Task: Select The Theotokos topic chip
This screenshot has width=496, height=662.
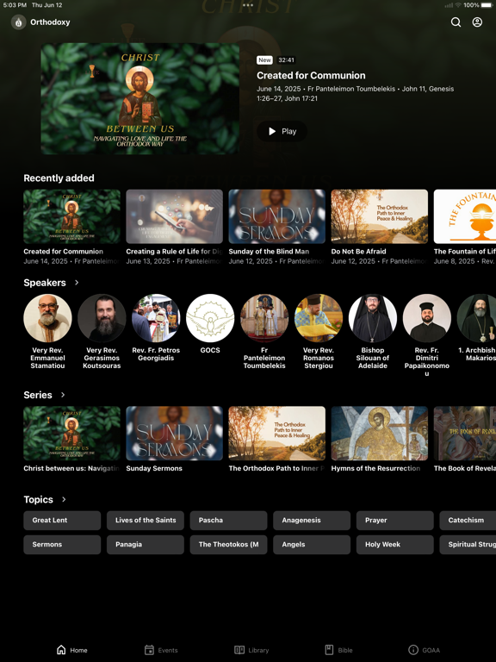Action: pyautogui.click(x=228, y=545)
